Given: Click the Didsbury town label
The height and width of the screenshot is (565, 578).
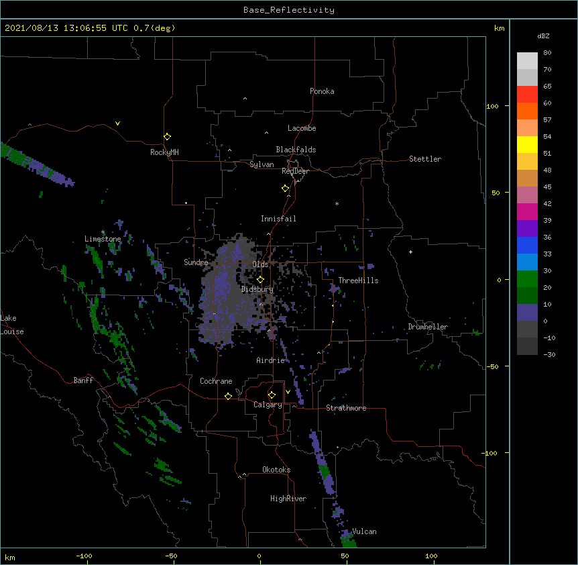Looking at the screenshot, I should click(x=257, y=289).
